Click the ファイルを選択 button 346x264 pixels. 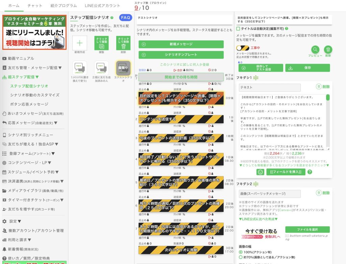pyautogui.click(x=307, y=229)
